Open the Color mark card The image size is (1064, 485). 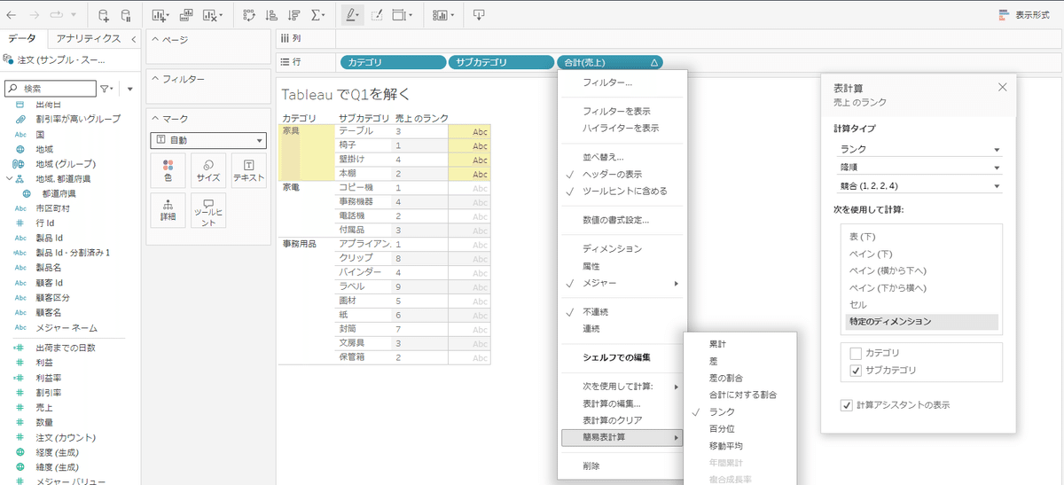[168, 170]
